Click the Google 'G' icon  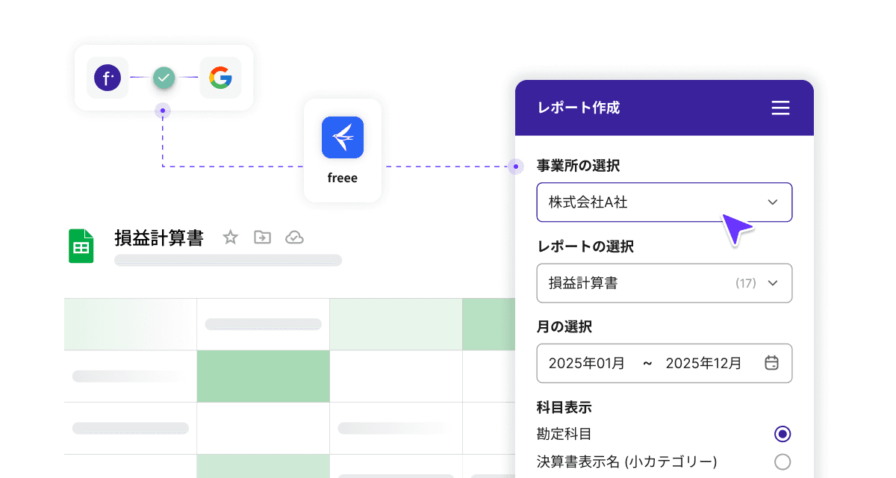pos(220,78)
